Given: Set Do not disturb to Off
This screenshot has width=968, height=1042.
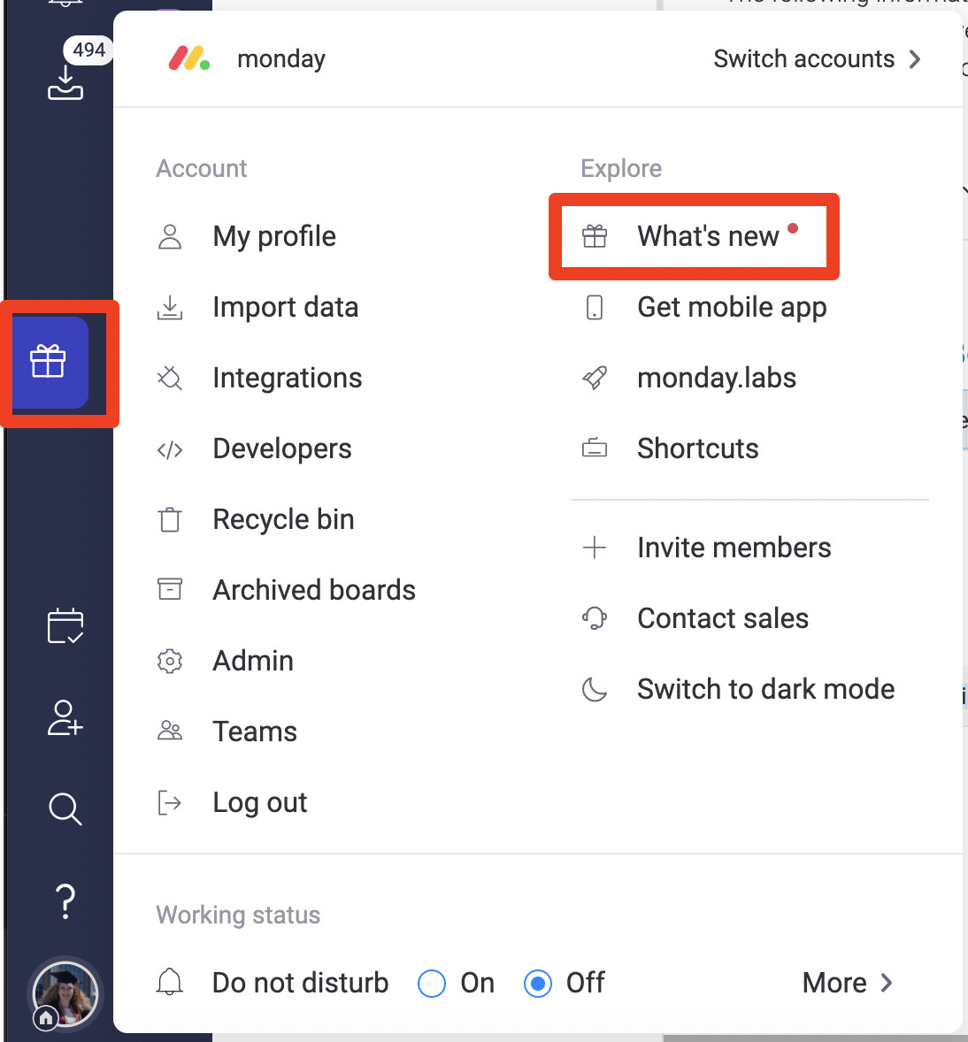Looking at the screenshot, I should click(538, 984).
